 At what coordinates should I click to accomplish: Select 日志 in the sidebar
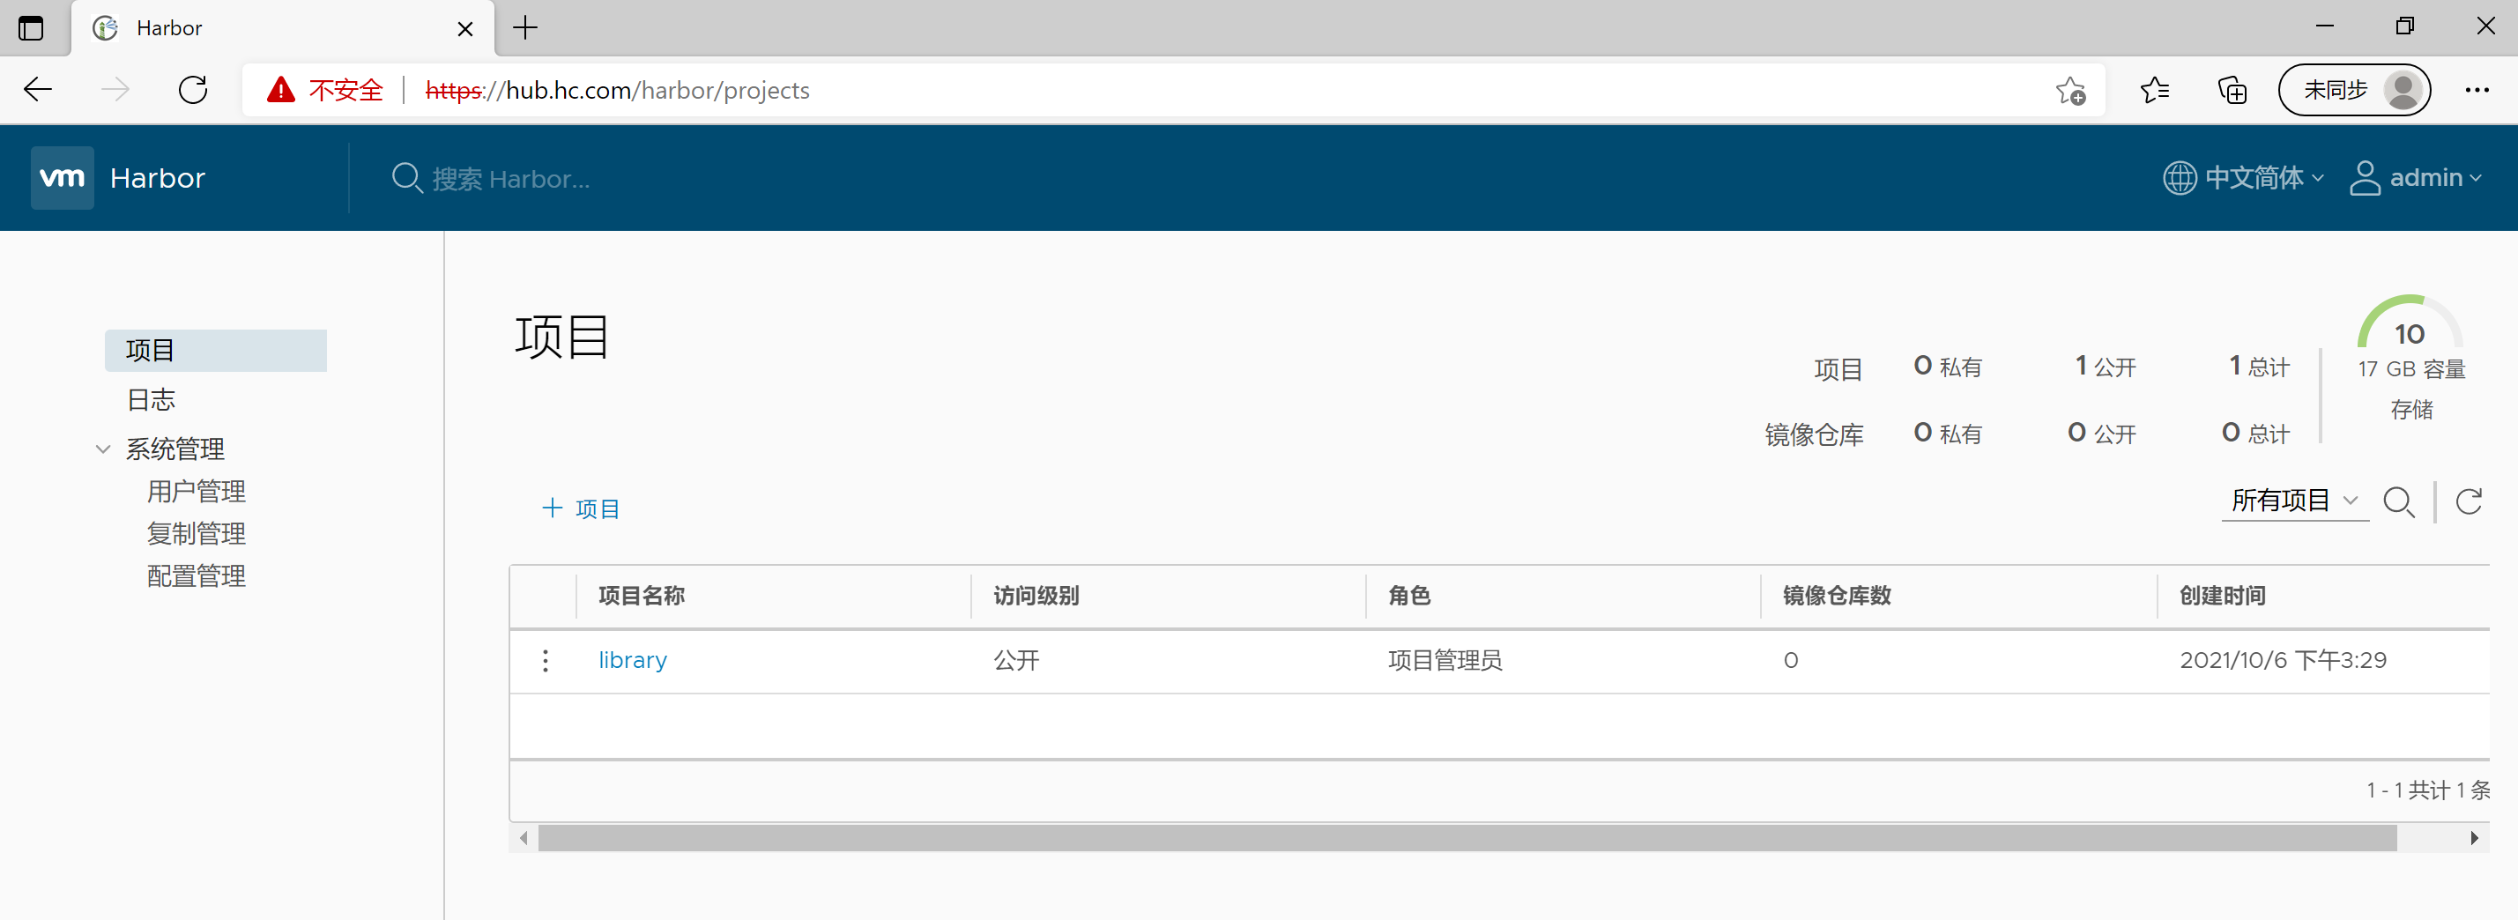152,400
